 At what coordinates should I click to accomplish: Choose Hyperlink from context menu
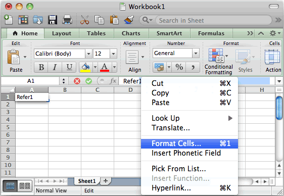pos(190,188)
